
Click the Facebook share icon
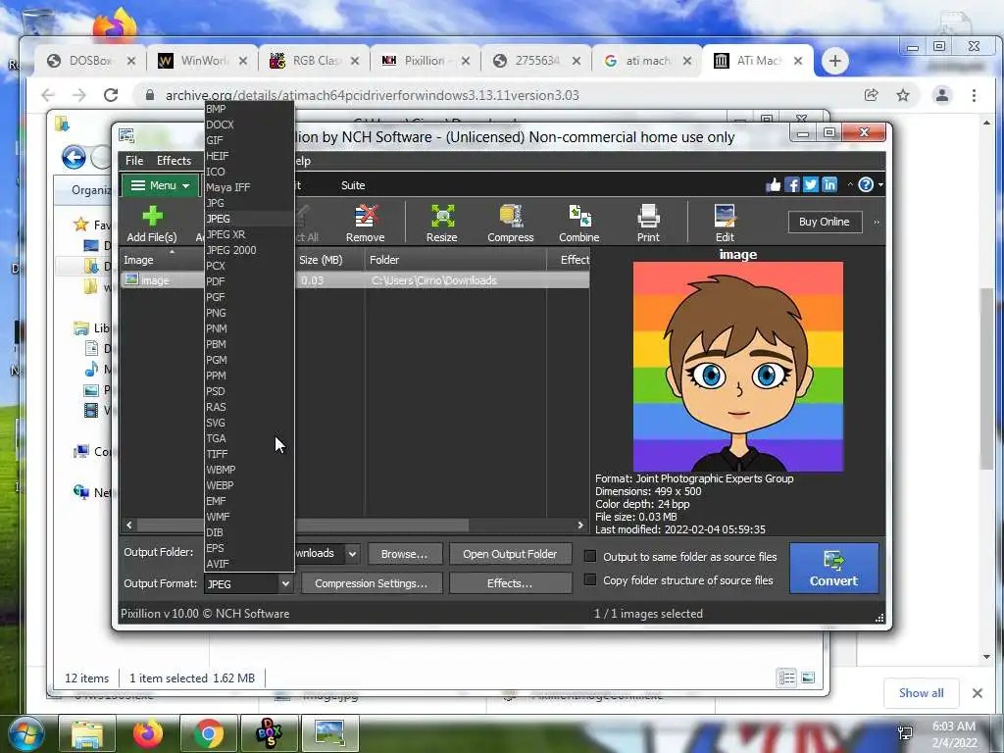pos(792,185)
